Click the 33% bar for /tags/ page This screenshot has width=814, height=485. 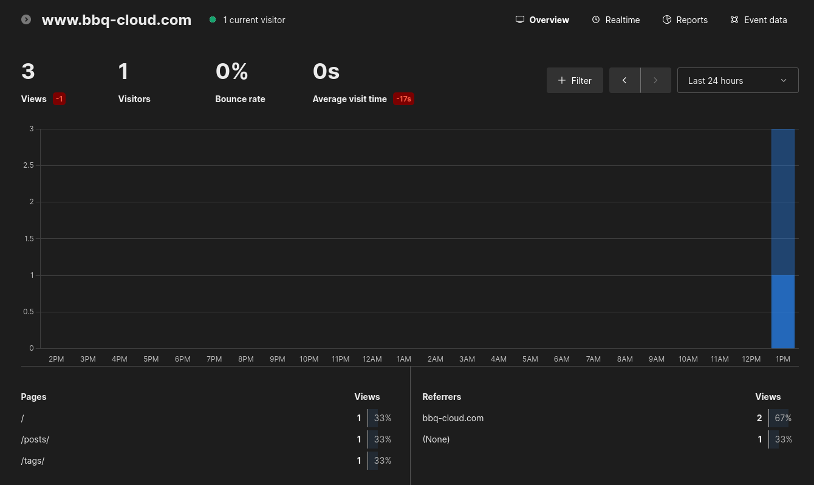[380, 461]
